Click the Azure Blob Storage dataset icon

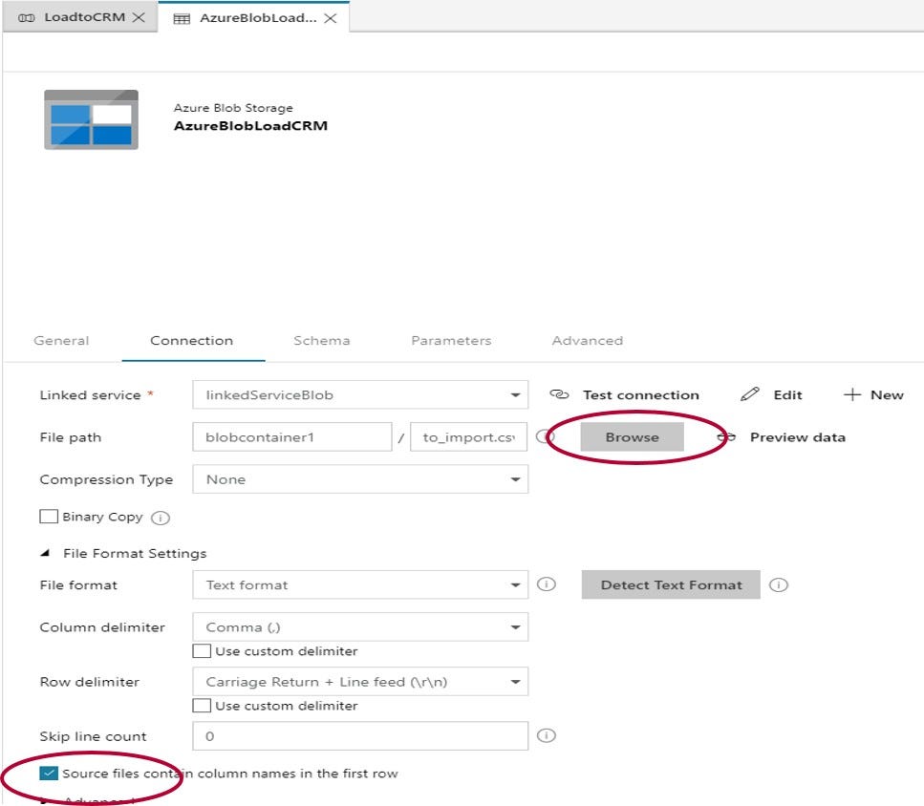point(92,119)
